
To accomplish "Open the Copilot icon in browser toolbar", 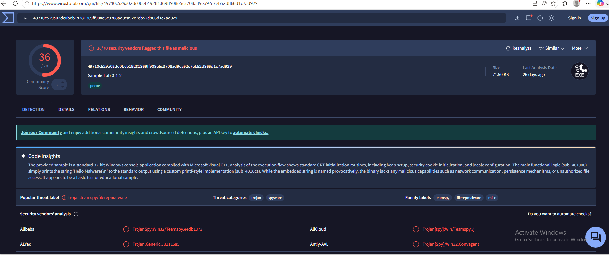I will [601, 3].
